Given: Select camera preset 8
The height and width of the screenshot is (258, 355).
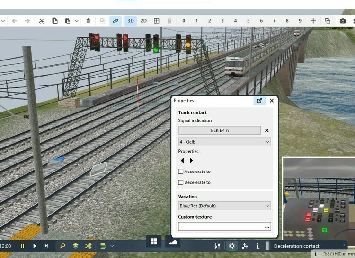Looking at the screenshot, I should (287, 21).
